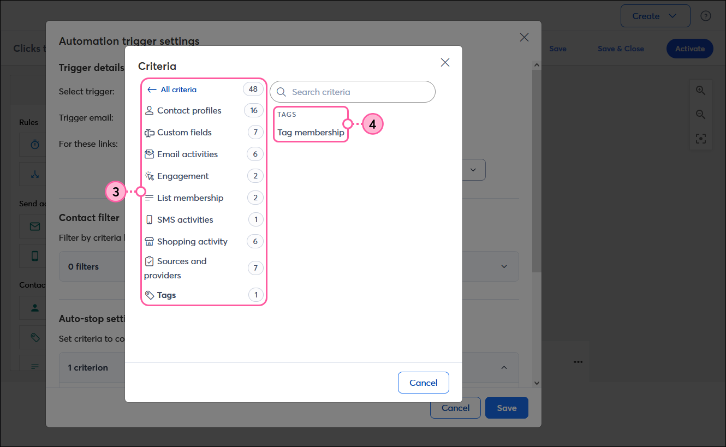
Task: Close the Criteria dialog
Action: click(x=445, y=62)
